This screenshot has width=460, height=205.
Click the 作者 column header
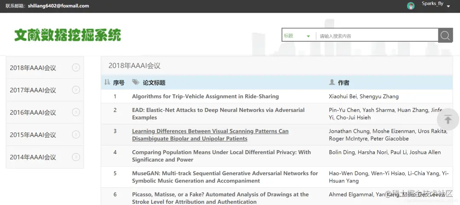coord(344,83)
